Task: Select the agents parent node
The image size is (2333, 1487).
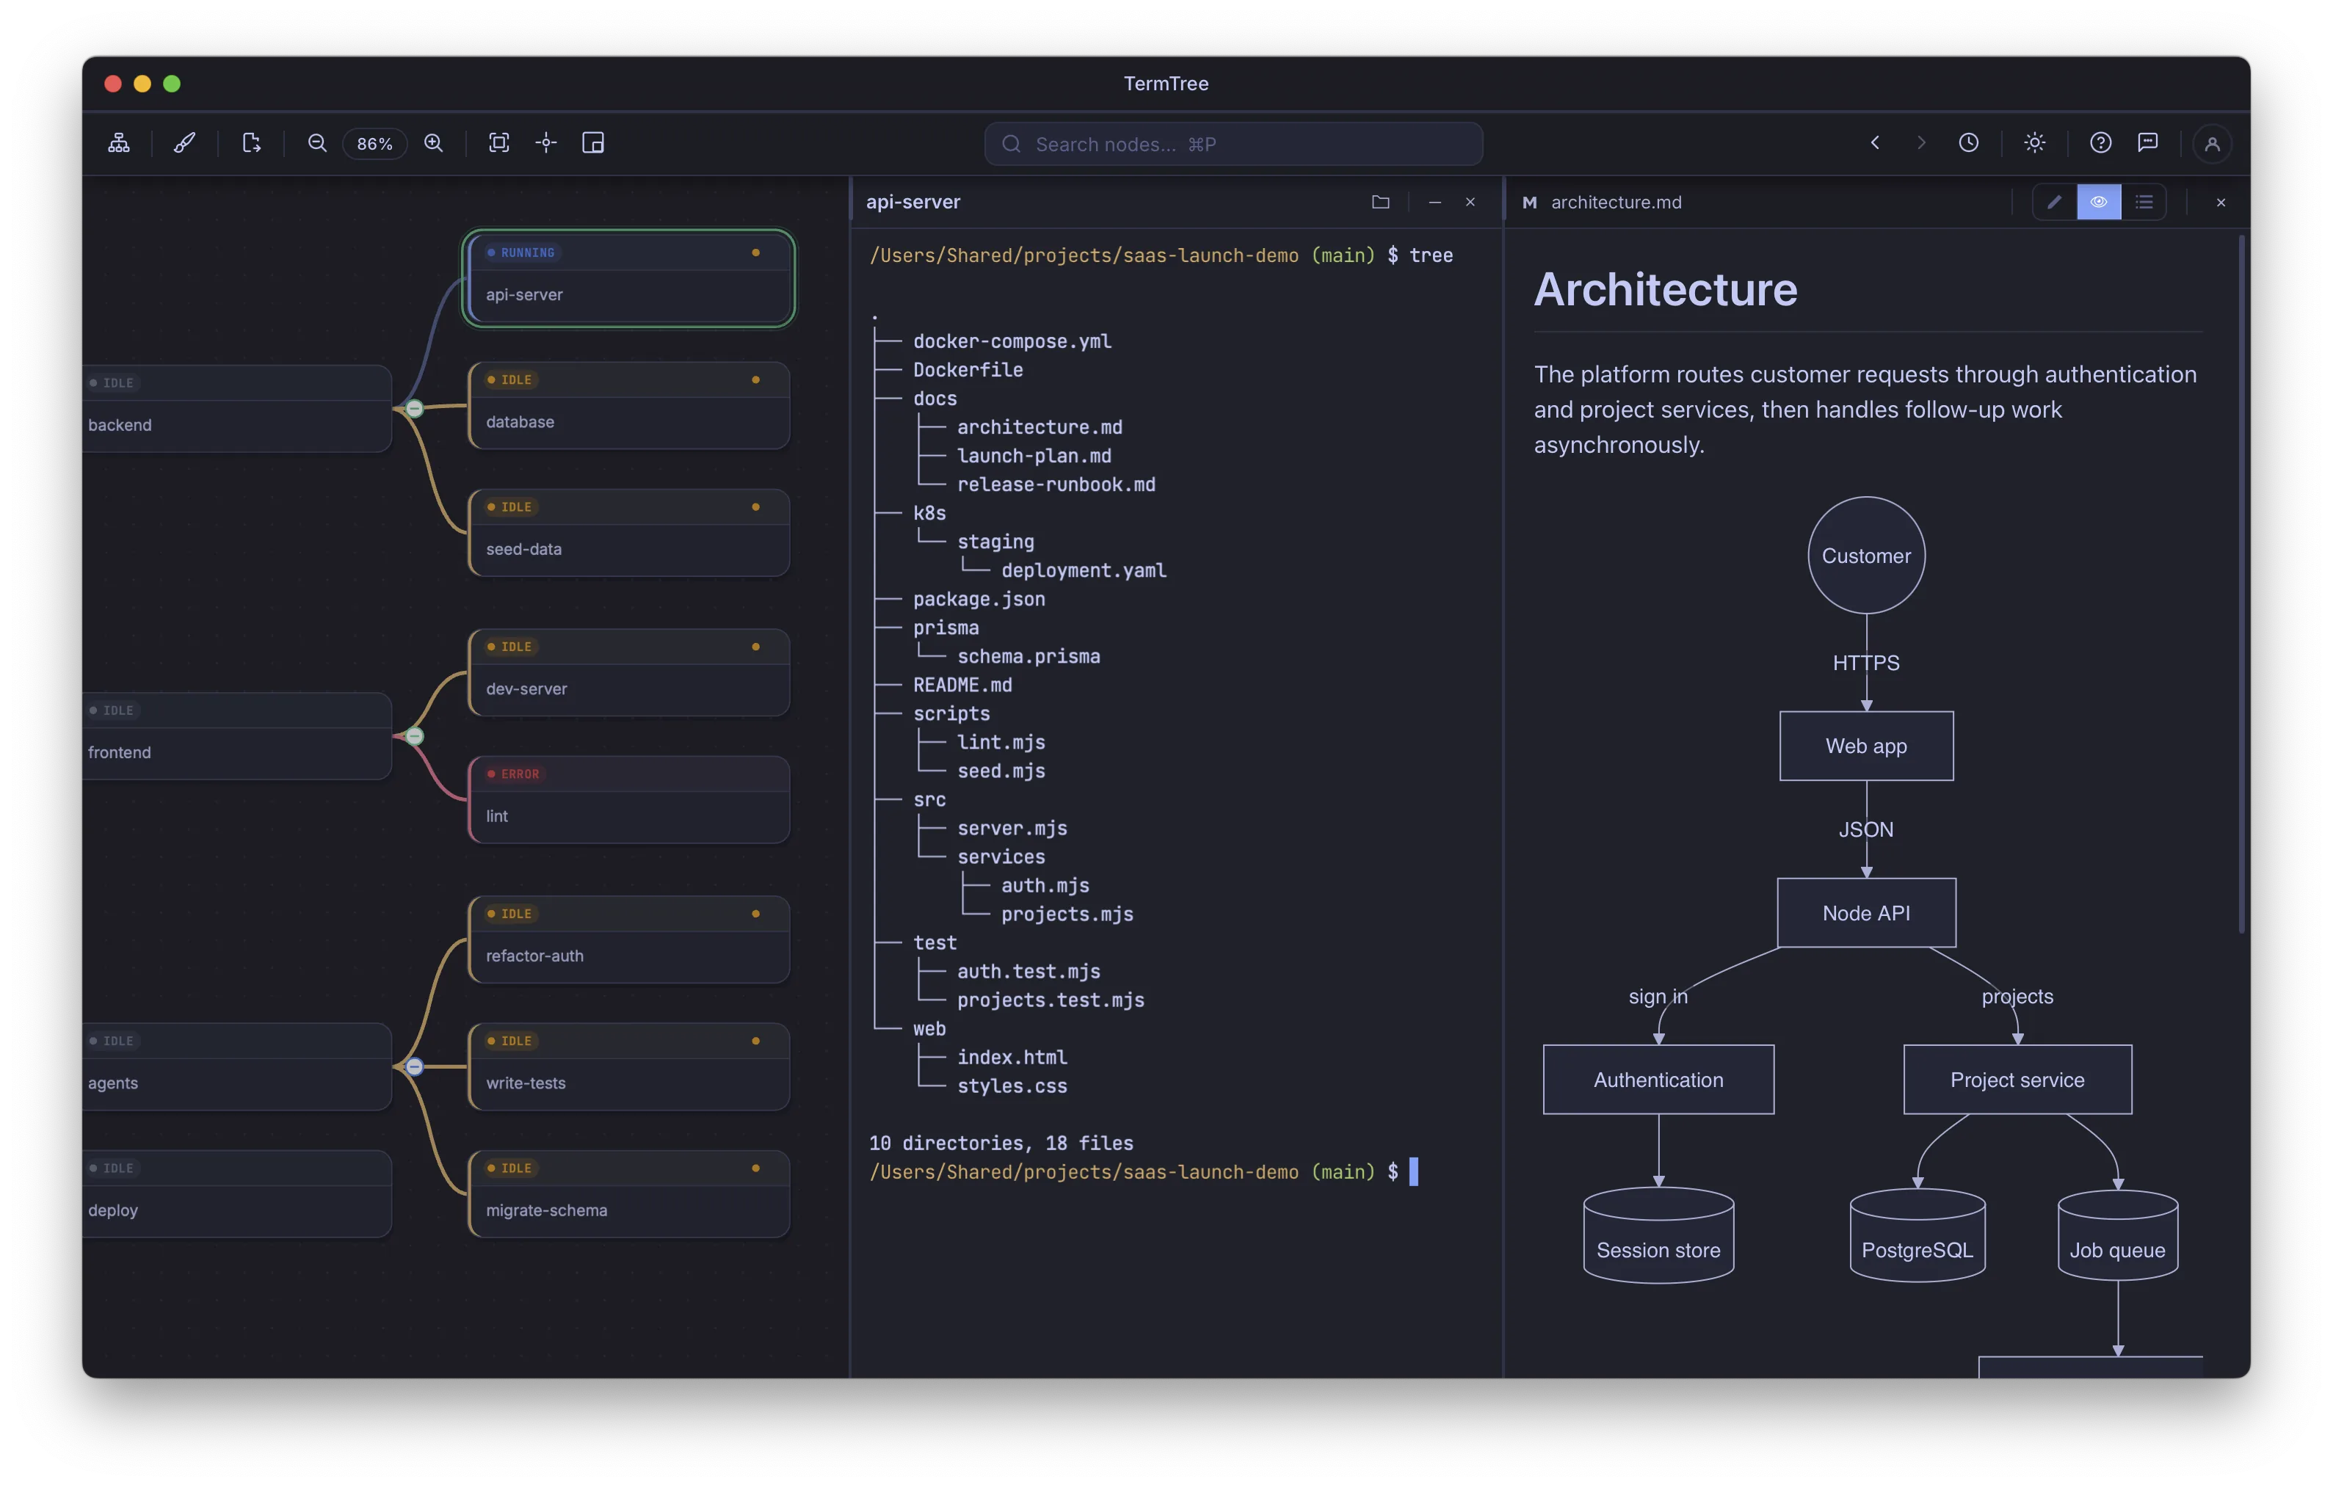Action: [x=237, y=1066]
